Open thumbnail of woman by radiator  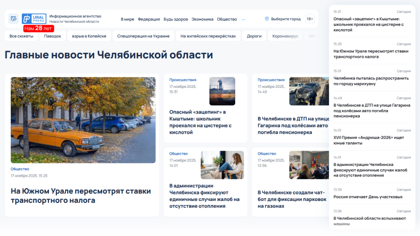[222, 165]
